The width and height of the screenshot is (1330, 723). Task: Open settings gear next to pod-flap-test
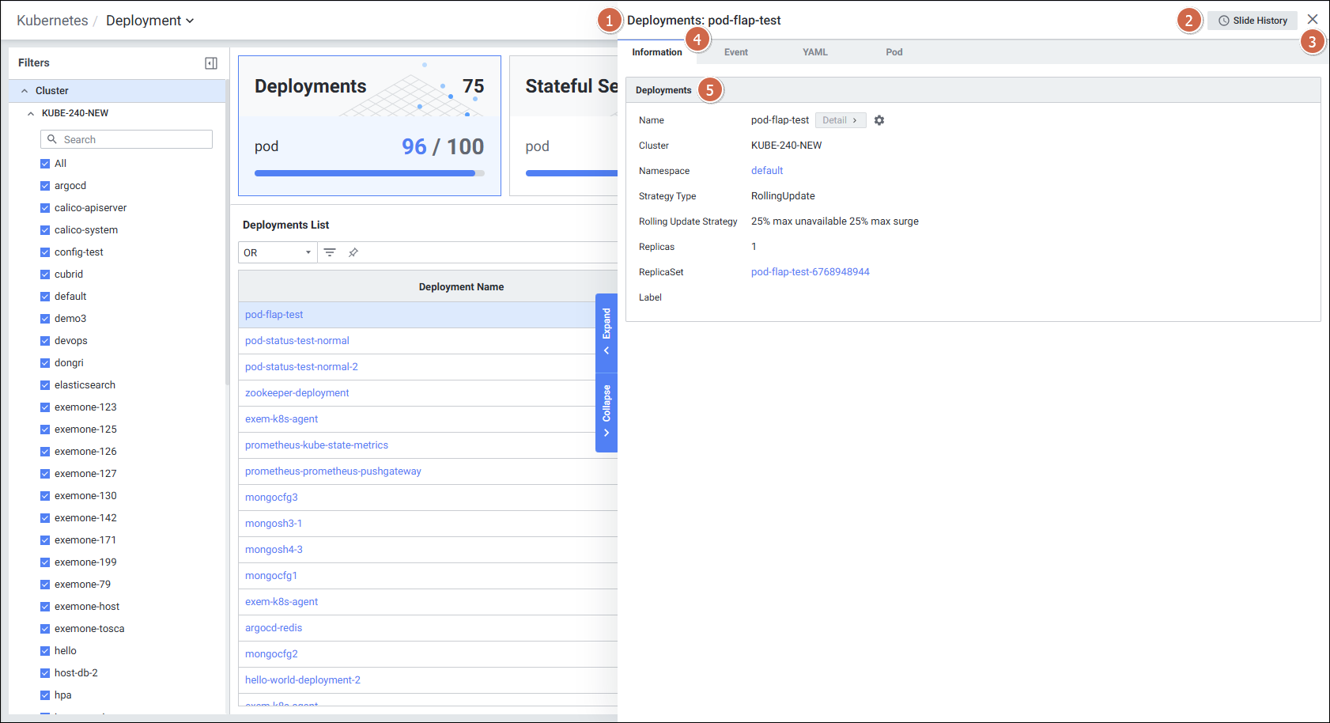tap(879, 120)
